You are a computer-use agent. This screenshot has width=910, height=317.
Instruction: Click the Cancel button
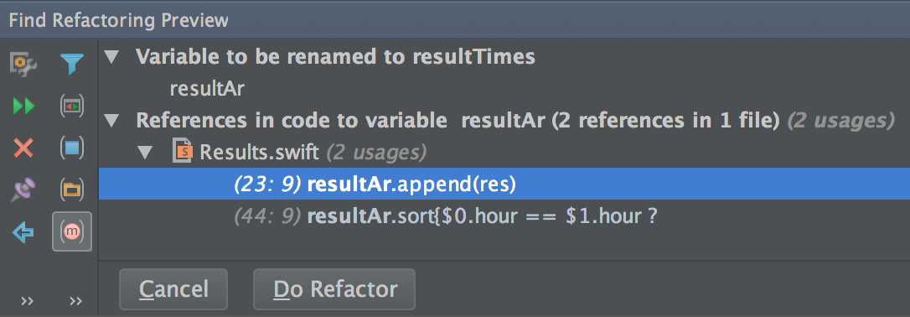[173, 289]
